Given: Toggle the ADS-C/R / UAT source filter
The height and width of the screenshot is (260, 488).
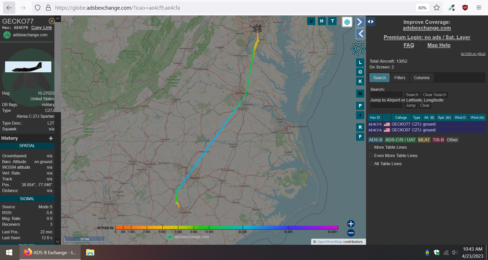Looking at the screenshot, I should 400,140.
